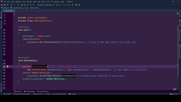This screenshot has width=181, height=102.
Task: Click the yellow inspection status square
Action: (x=178, y=13)
